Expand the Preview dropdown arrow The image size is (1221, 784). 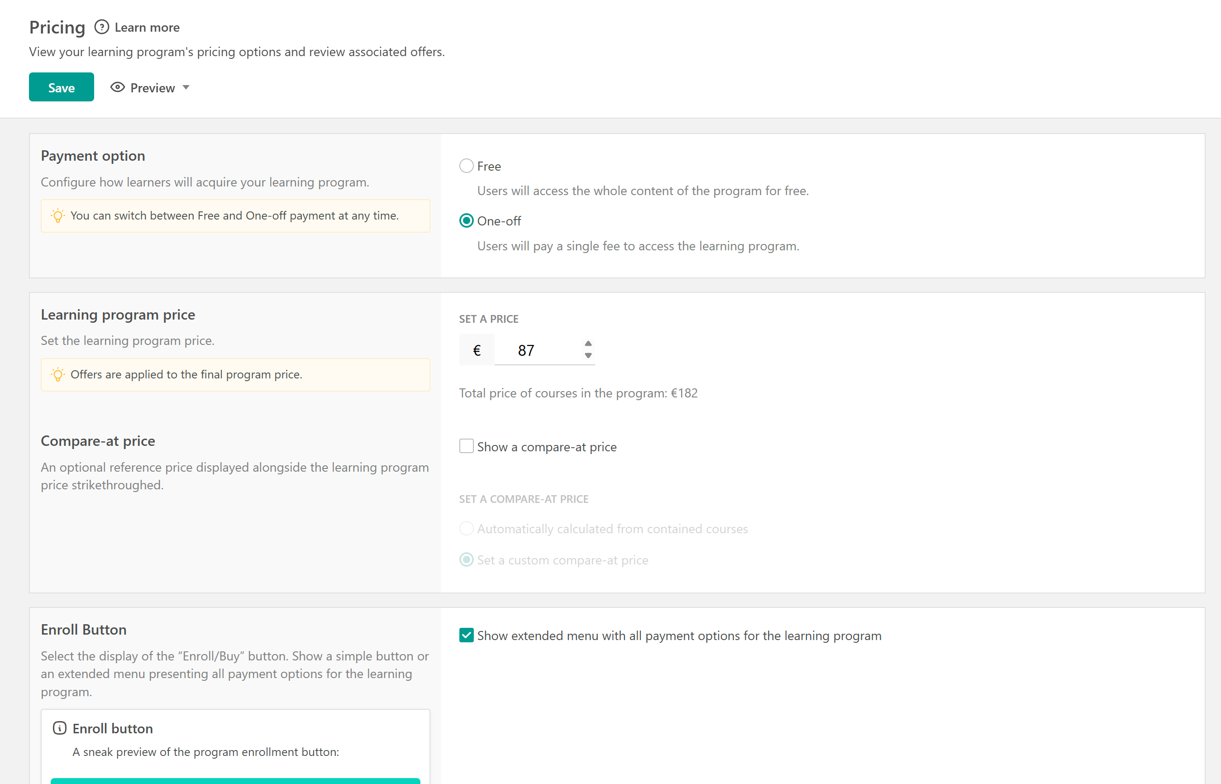(x=186, y=87)
